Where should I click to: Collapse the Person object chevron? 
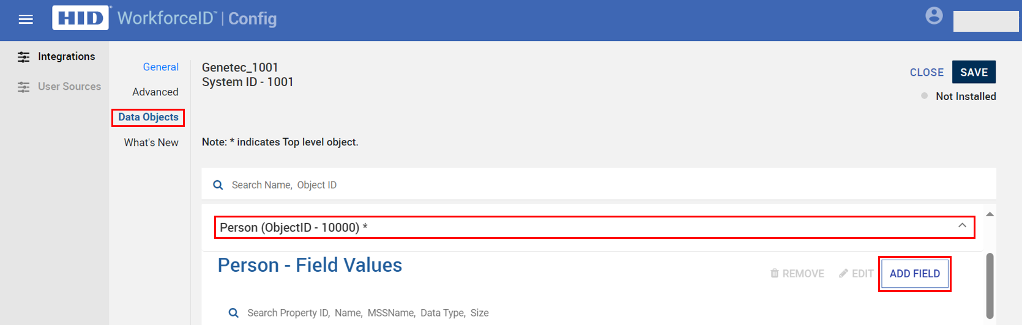(x=962, y=225)
